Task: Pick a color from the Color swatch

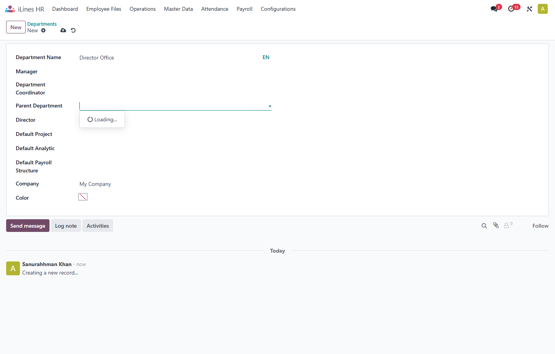Action: pos(83,197)
